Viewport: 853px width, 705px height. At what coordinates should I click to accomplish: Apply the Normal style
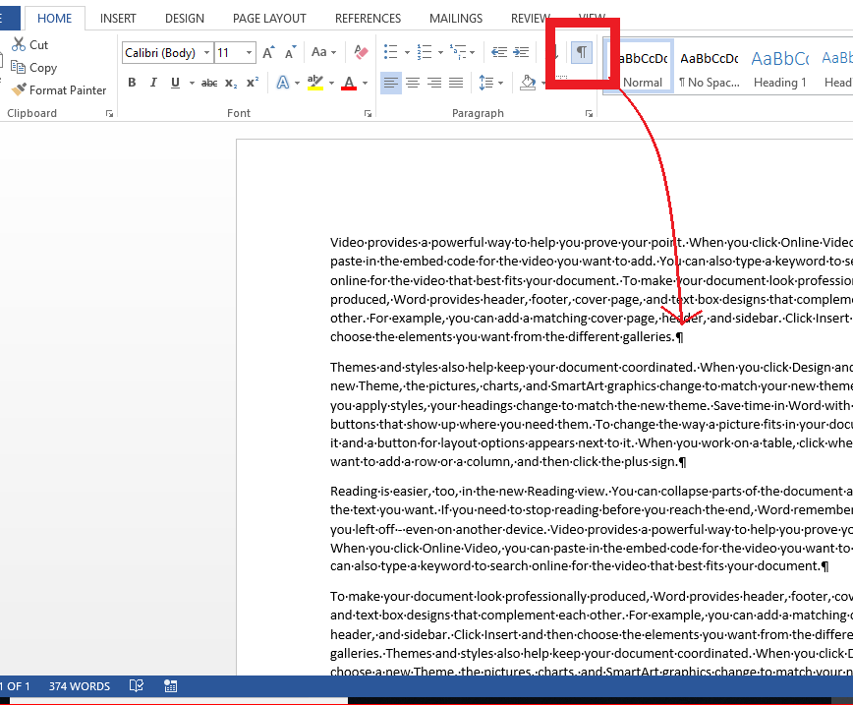pyautogui.click(x=643, y=68)
